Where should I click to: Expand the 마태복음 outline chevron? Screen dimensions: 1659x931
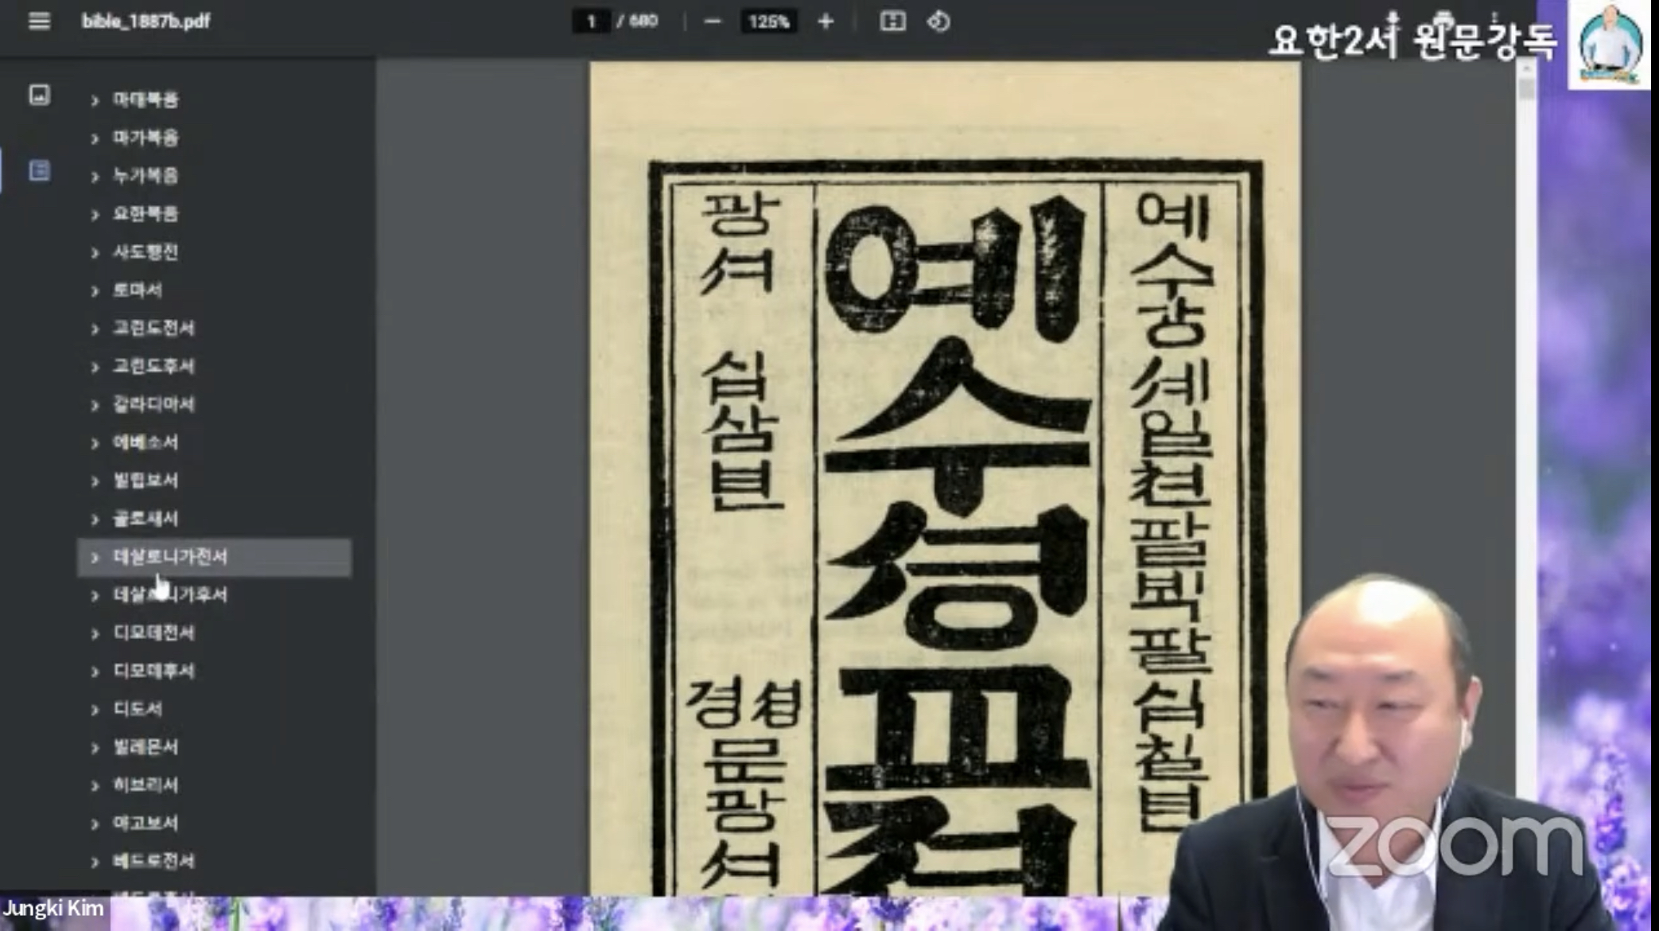coord(95,100)
